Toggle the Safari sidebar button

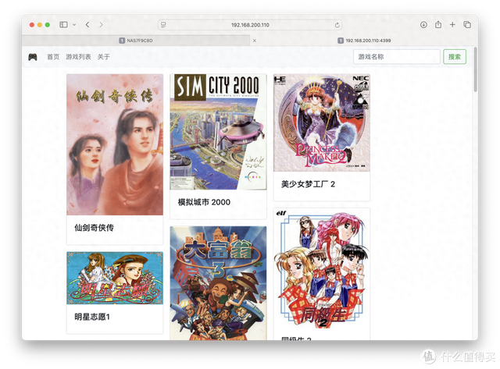[x=63, y=24]
